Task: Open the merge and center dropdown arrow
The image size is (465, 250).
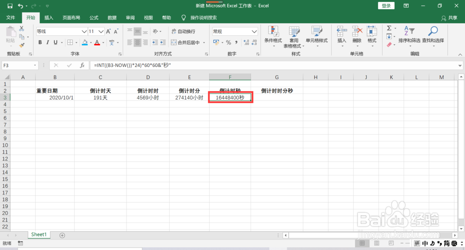Action: click(204, 42)
